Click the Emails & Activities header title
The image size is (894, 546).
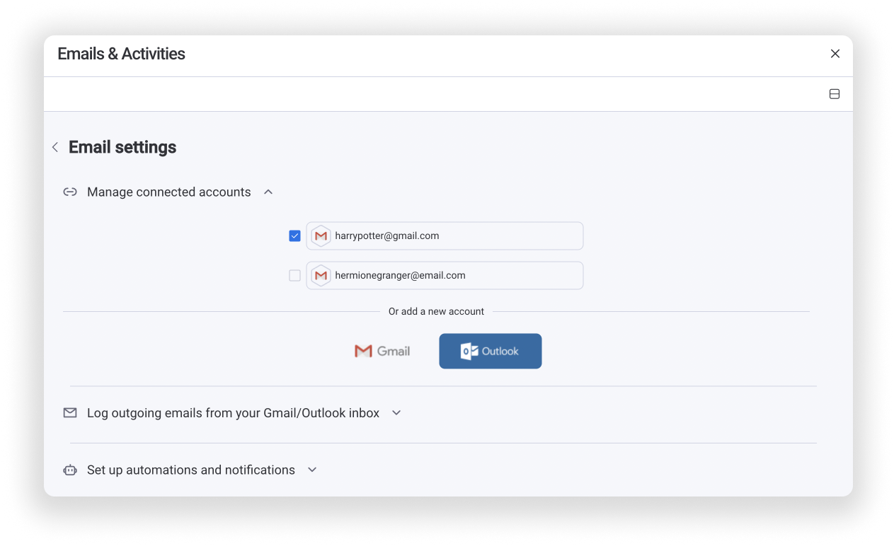(x=120, y=54)
